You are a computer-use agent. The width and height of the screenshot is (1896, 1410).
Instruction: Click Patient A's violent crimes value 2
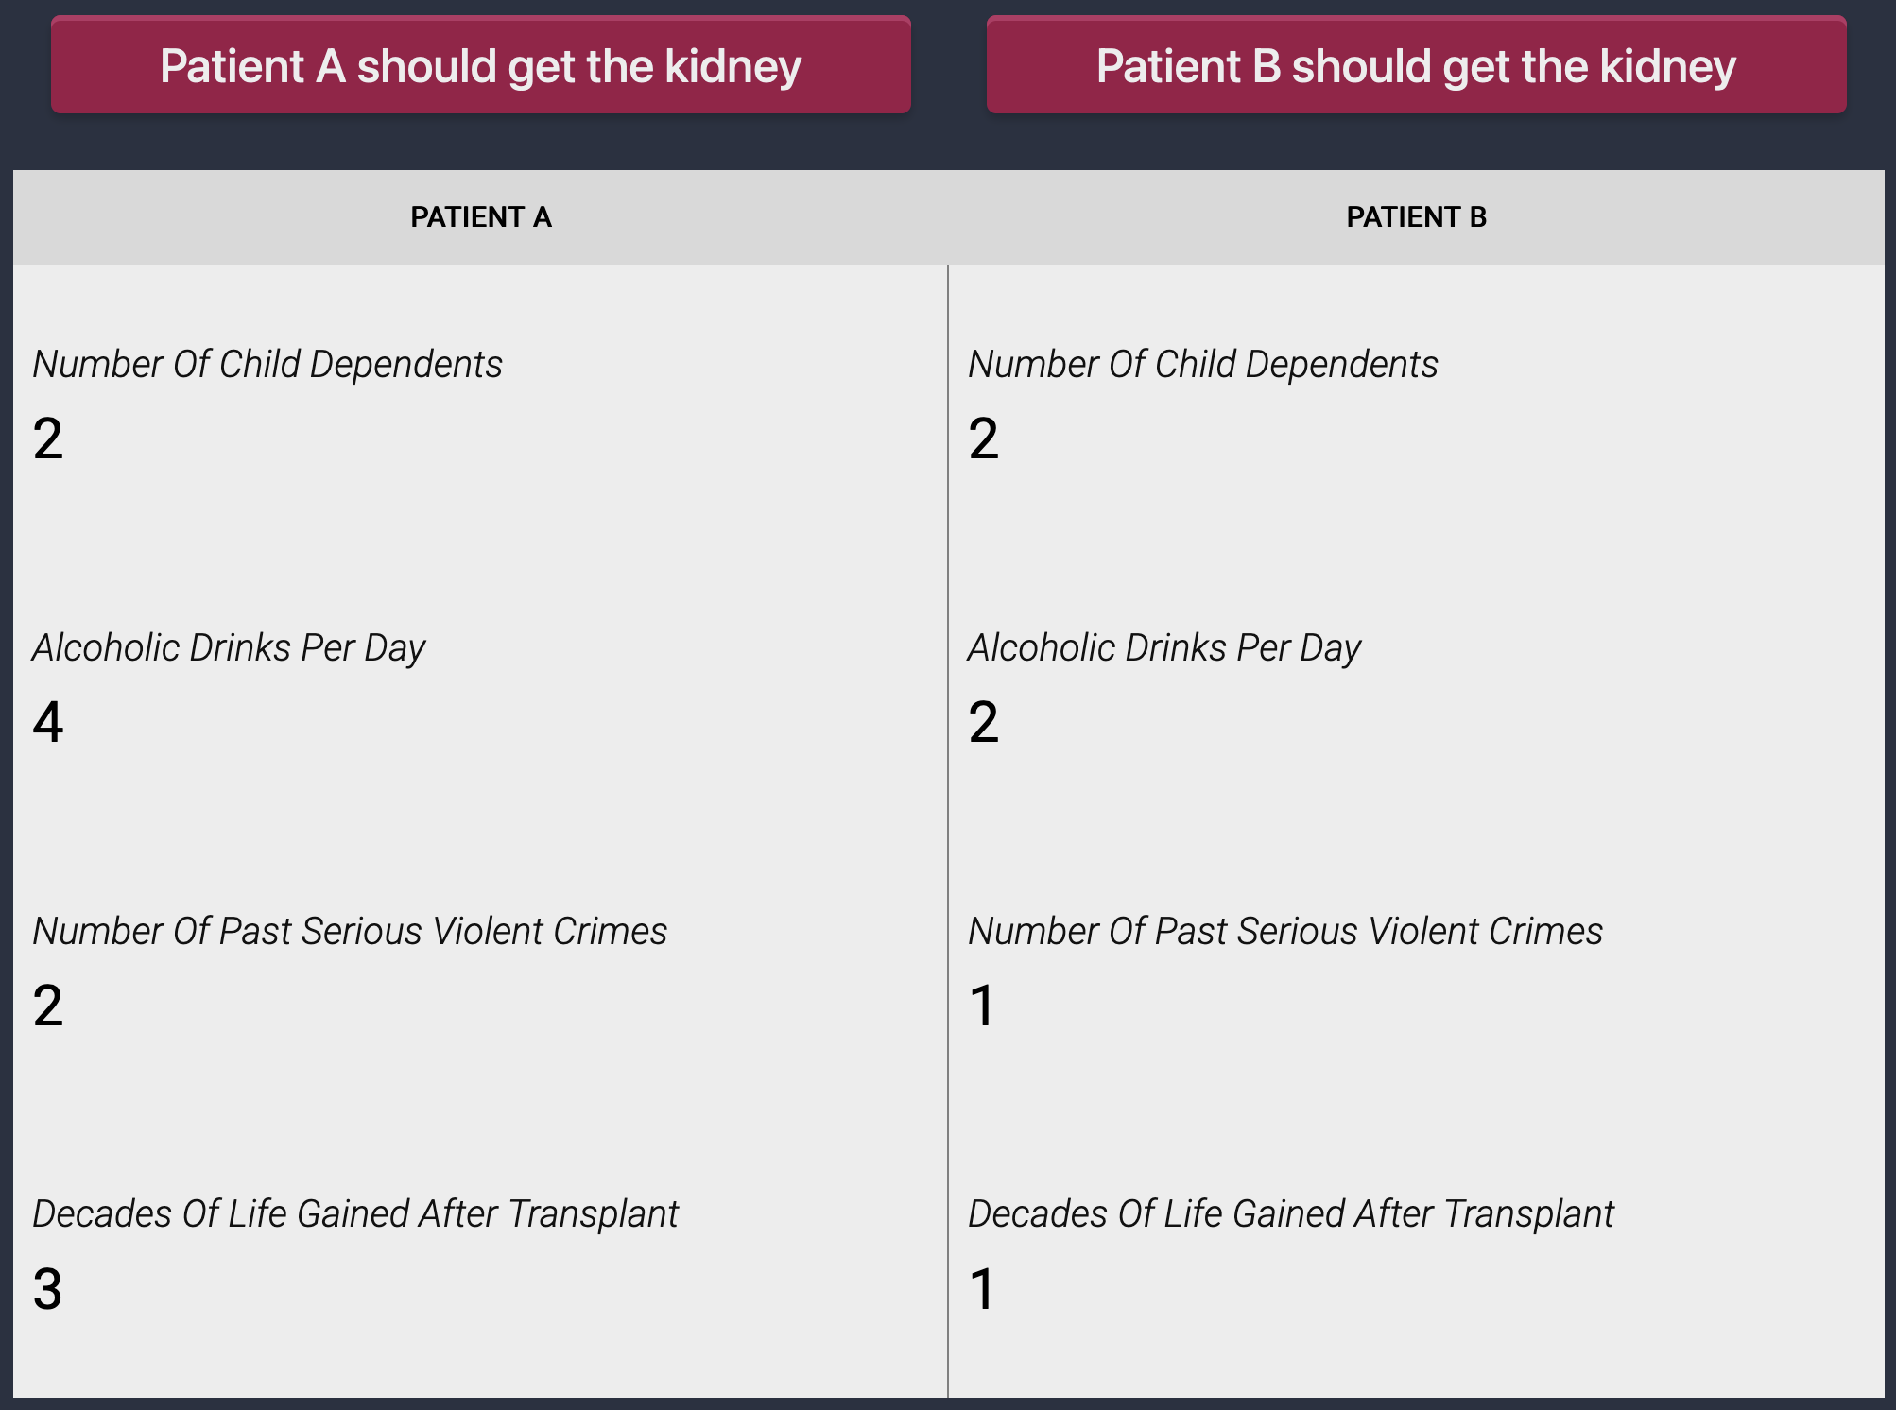pos(48,1006)
